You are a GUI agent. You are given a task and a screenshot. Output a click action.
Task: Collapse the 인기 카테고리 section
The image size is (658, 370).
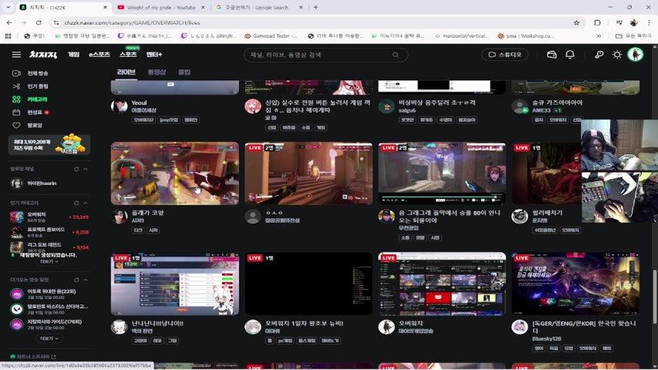coord(86,203)
